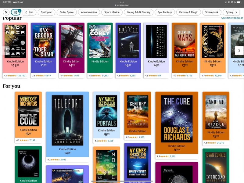
Task: Open the filters icon showing 2 active
Action: (16, 12)
